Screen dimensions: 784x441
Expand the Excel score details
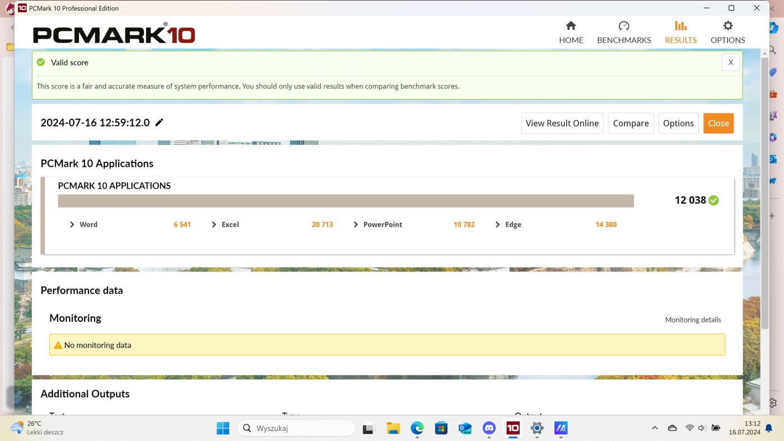pyautogui.click(x=214, y=224)
